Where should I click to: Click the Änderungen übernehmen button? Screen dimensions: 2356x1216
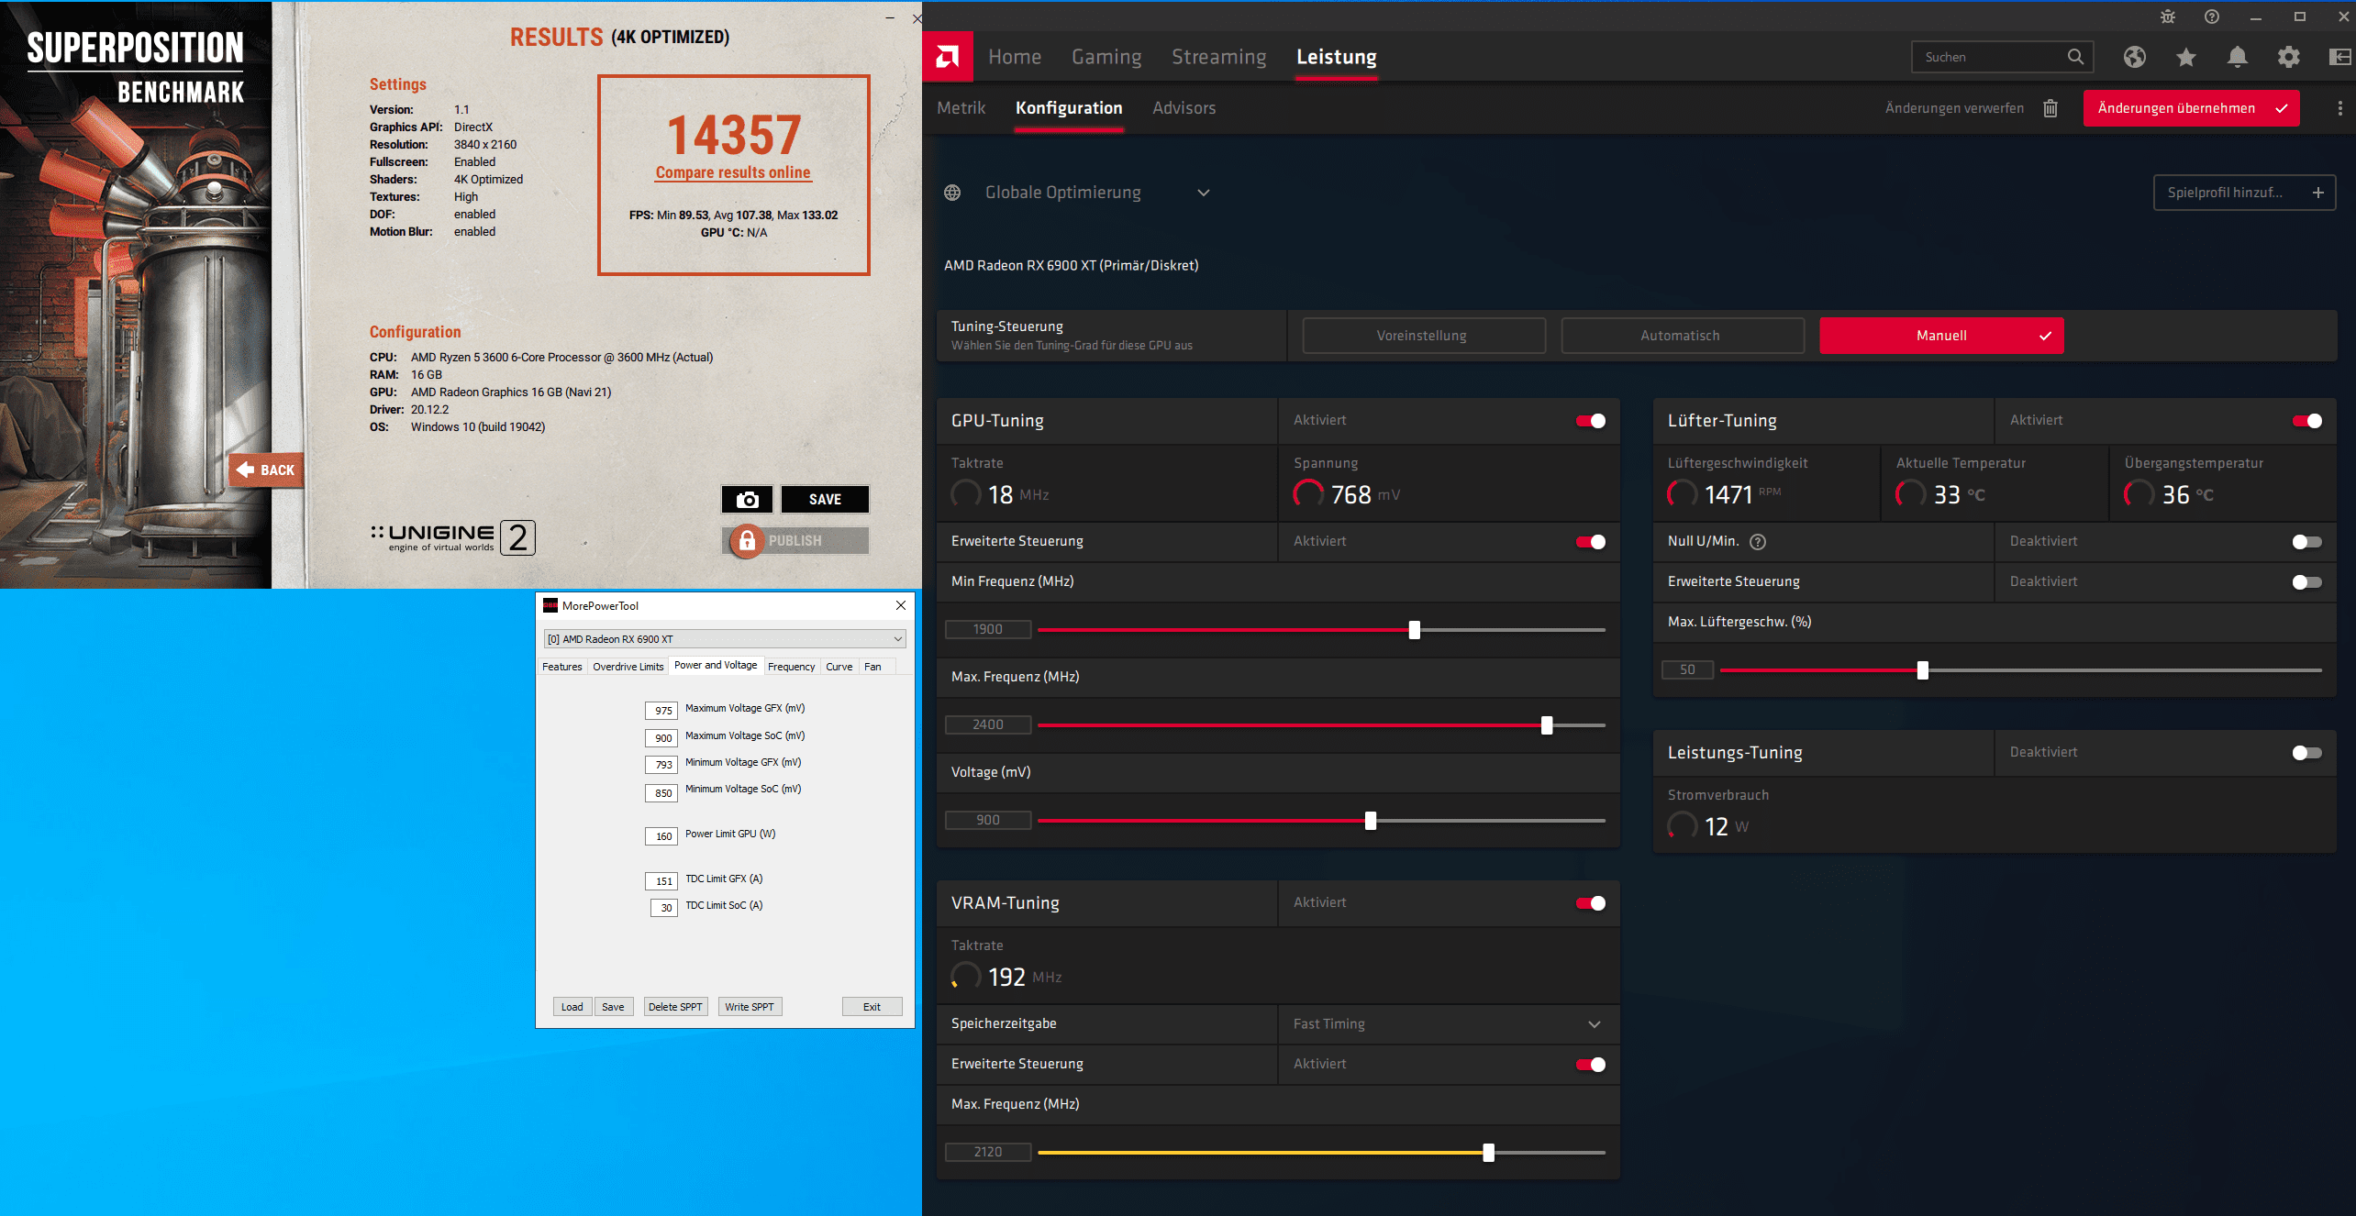pyautogui.click(x=2191, y=108)
